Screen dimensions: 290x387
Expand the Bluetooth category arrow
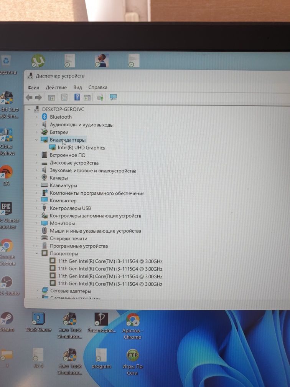pos(37,117)
